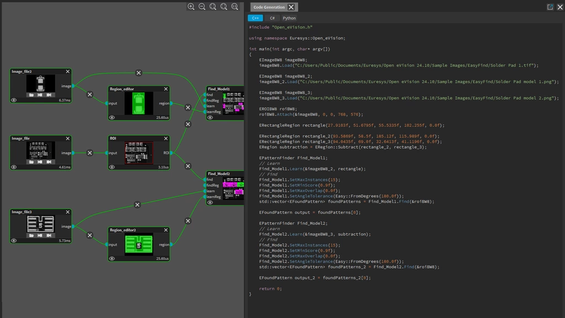Select the C++ language tab
The width and height of the screenshot is (565, 318).
255,18
